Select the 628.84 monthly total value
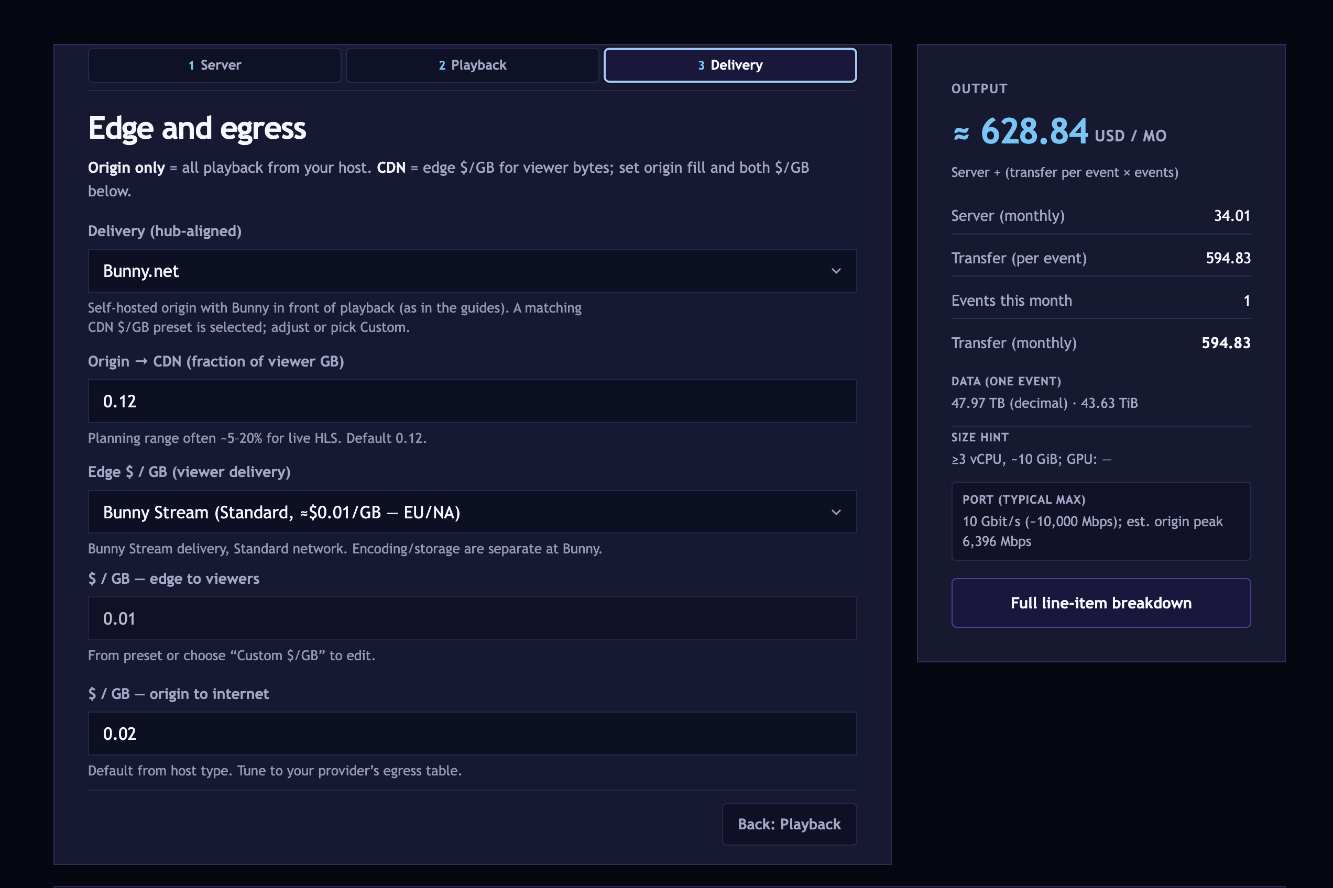This screenshot has height=888, width=1333. 1034,132
